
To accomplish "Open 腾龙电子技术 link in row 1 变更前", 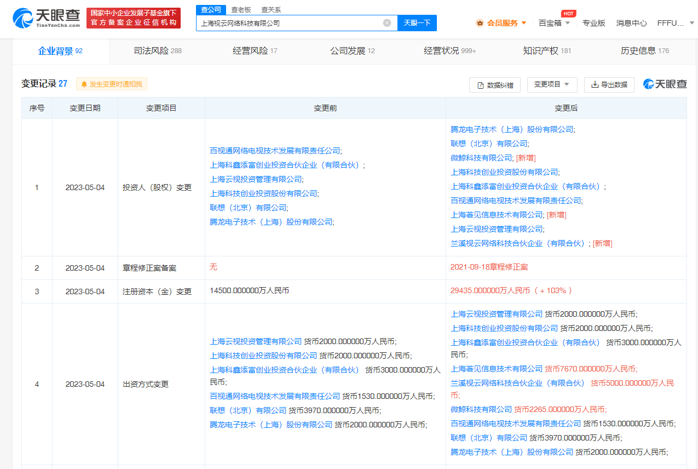I will tap(271, 222).
